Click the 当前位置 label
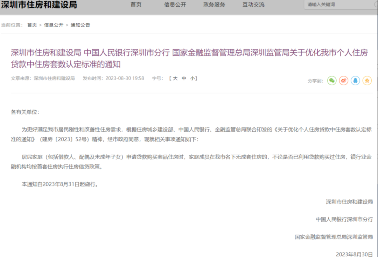 click(12, 25)
